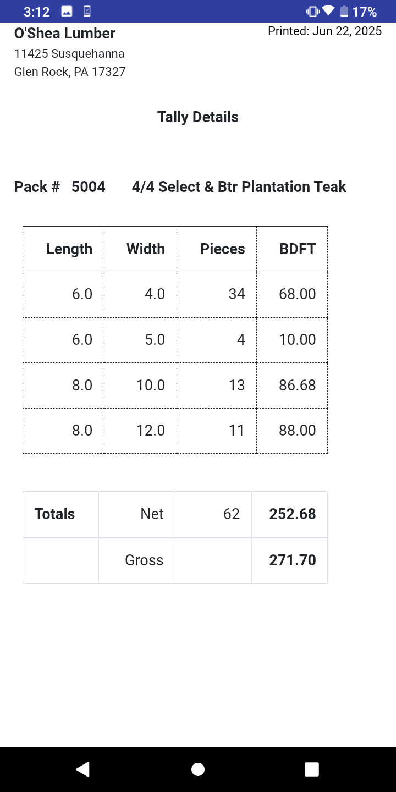Tap the vibrate mode status icon
Screen dimensions: 396x792
[x=313, y=11]
